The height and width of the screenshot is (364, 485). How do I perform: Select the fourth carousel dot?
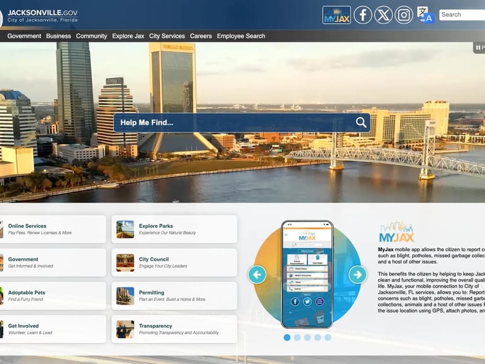[318, 337]
